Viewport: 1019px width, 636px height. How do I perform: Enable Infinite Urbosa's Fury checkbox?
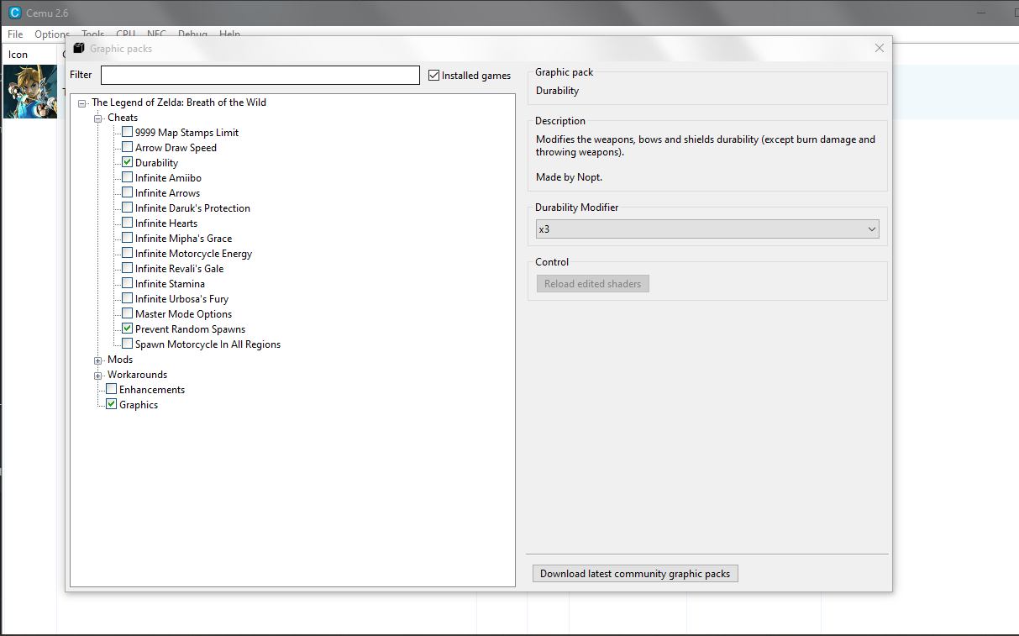(127, 298)
